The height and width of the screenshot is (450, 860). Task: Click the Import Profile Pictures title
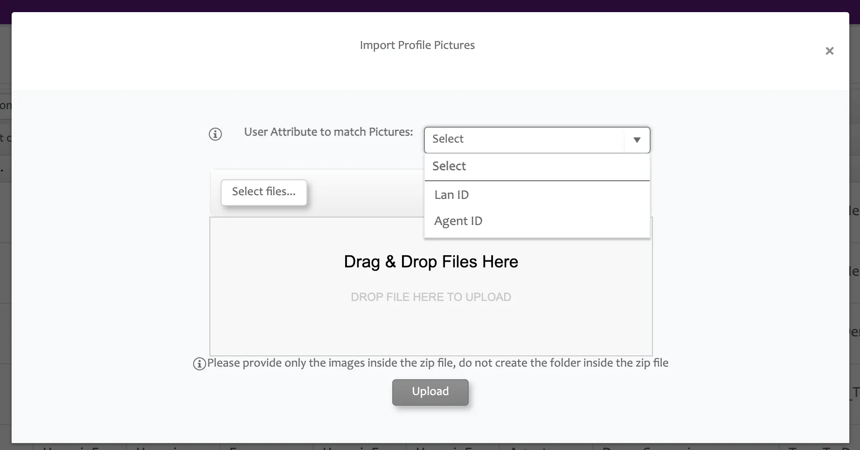(x=417, y=45)
